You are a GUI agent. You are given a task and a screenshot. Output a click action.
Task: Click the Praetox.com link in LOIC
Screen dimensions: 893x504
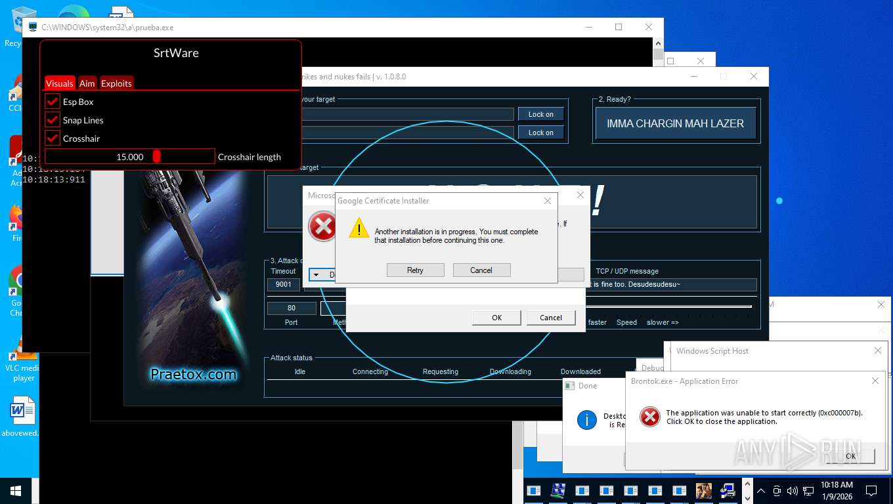pos(194,375)
